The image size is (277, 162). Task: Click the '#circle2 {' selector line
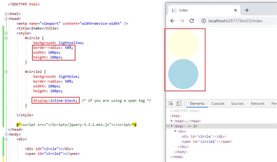(35, 72)
